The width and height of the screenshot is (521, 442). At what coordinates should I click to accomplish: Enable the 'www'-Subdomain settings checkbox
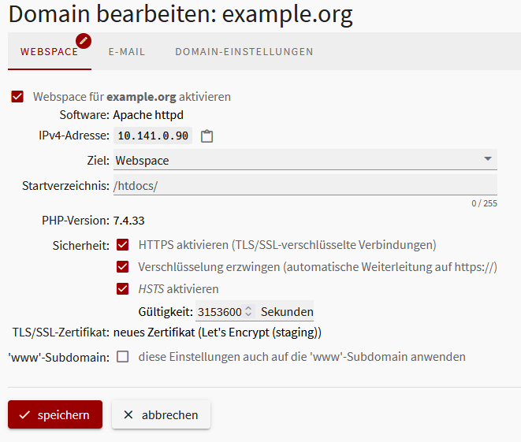pyautogui.click(x=123, y=357)
